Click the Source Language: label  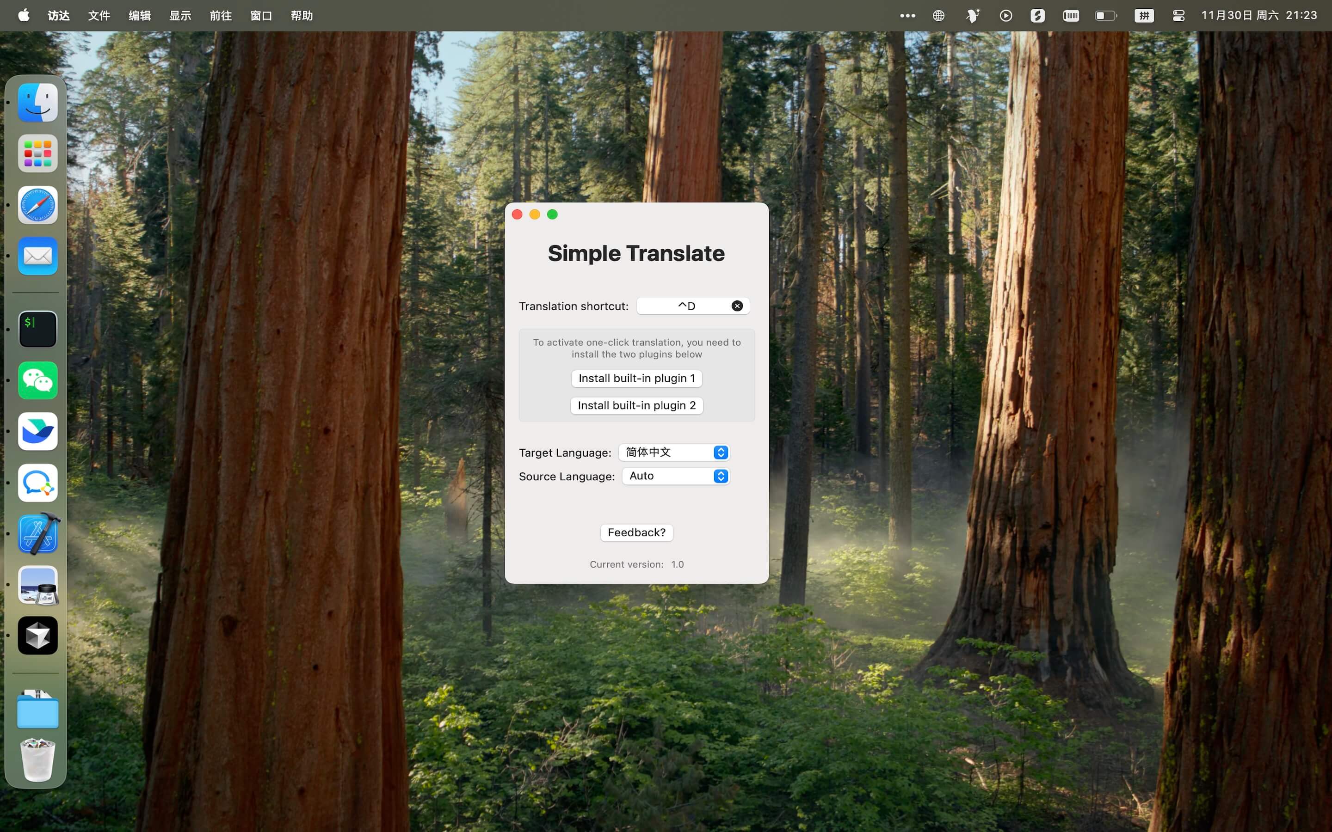click(567, 477)
